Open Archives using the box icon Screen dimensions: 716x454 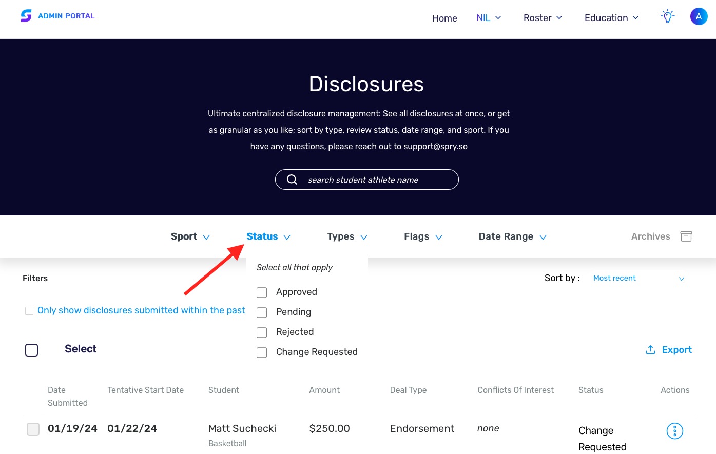pyautogui.click(x=686, y=236)
